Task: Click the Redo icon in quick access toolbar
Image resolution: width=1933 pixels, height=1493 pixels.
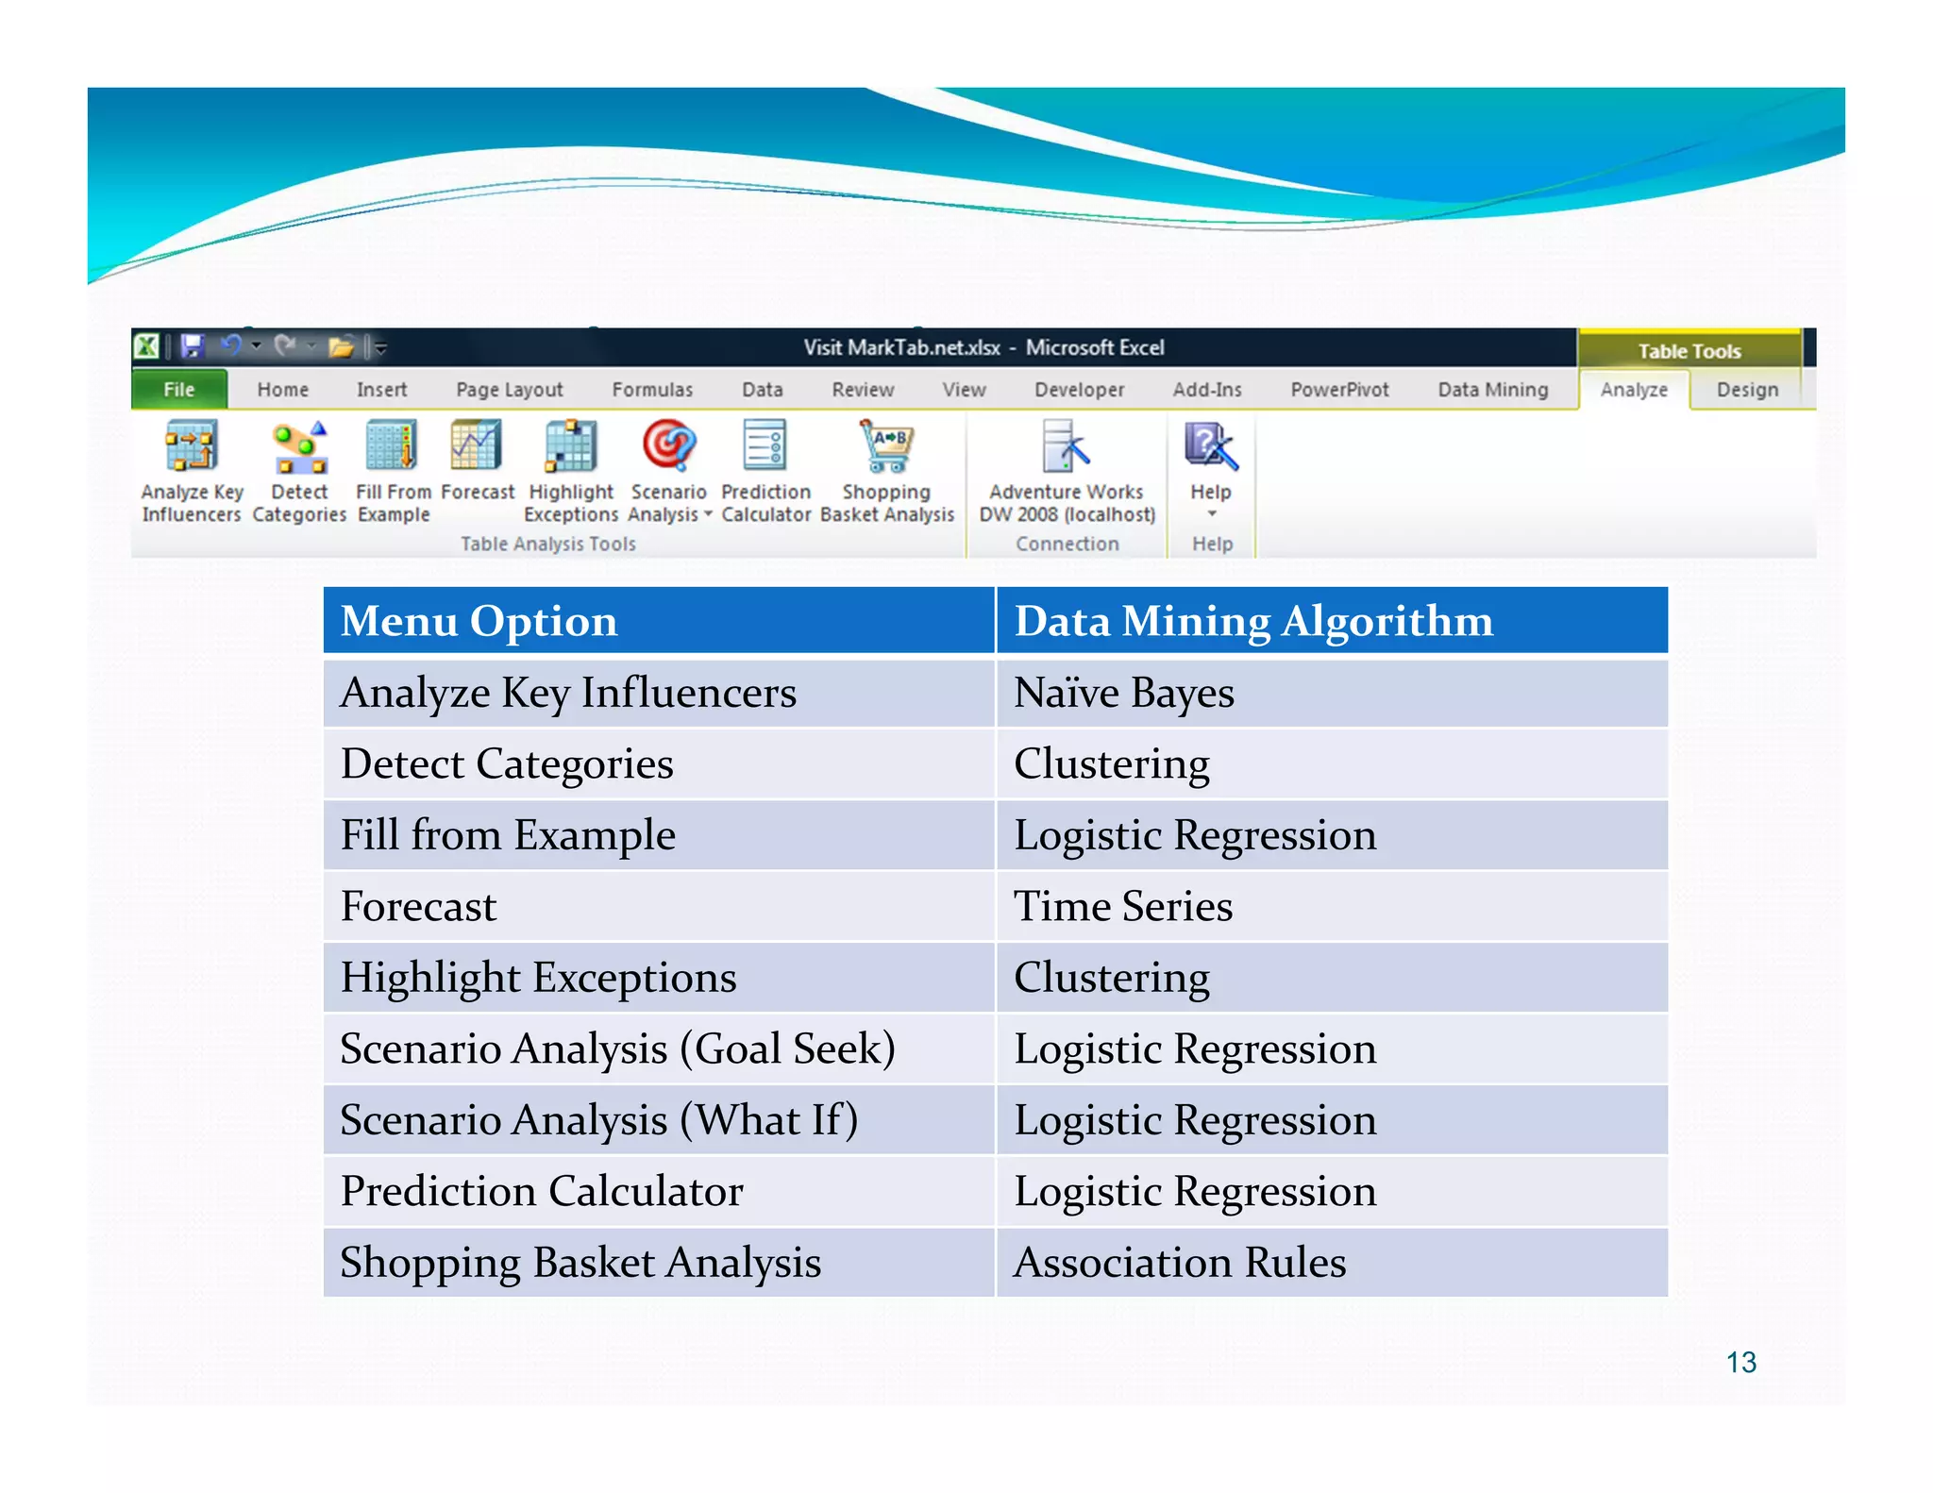Action: 285,346
